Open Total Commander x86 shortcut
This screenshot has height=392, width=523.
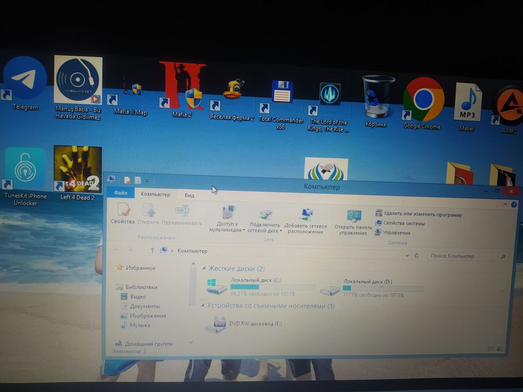click(281, 104)
